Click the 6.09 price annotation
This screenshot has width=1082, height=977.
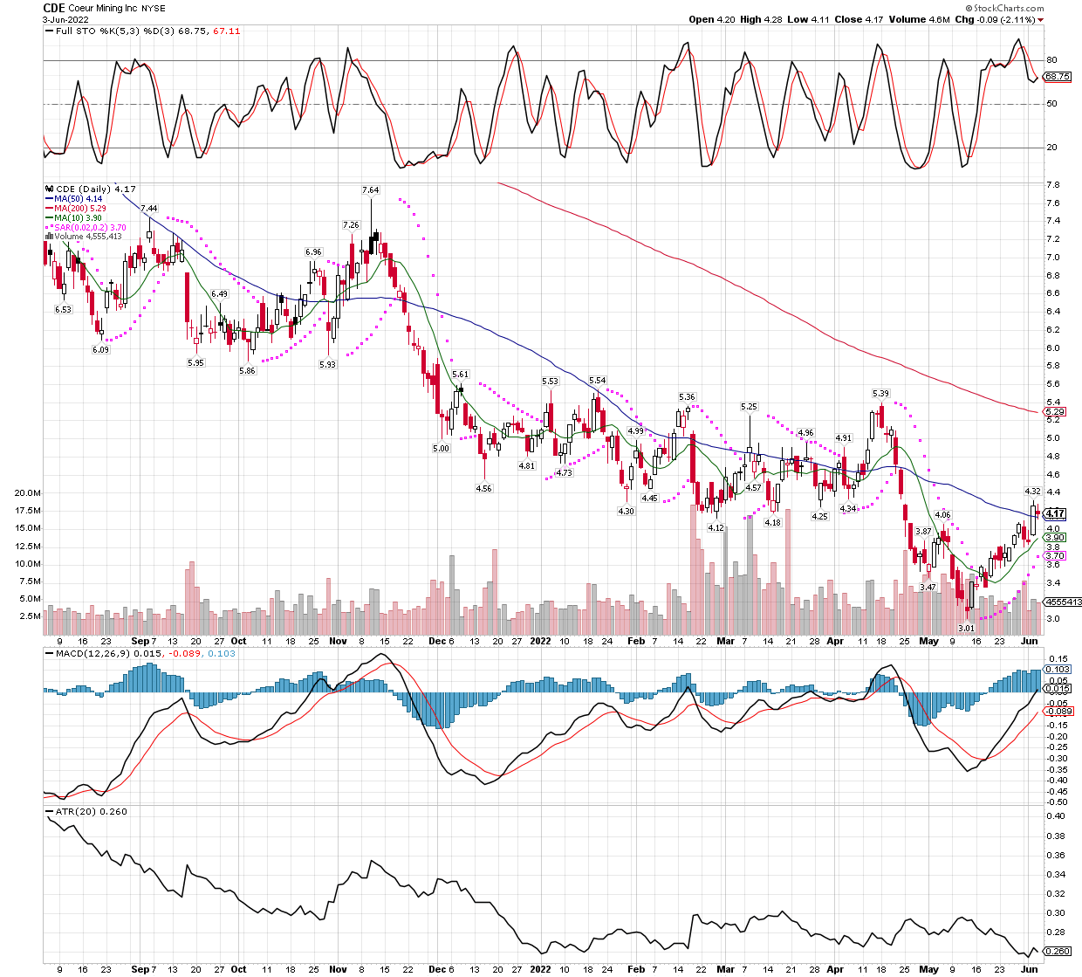[x=100, y=349]
